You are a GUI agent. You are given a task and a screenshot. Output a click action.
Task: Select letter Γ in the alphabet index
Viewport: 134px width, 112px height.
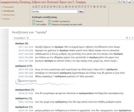(x=39, y=7)
